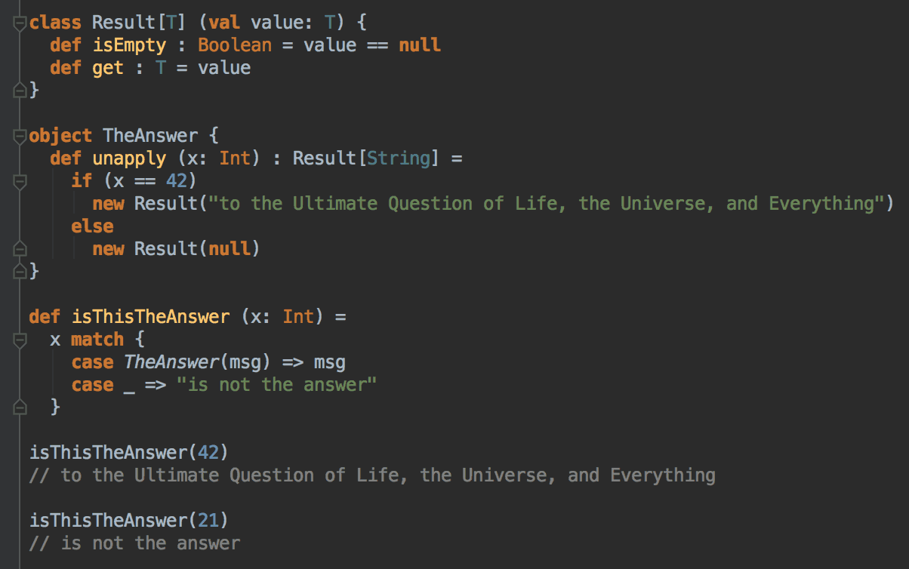Click the isEmpty method name

click(129, 45)
